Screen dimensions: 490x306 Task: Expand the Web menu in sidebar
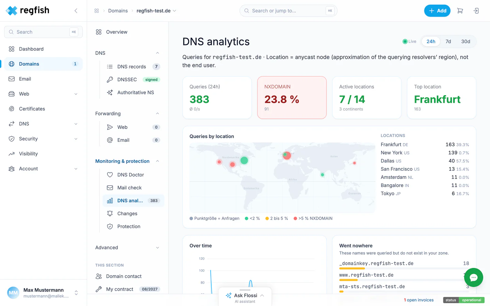point(76,94)
